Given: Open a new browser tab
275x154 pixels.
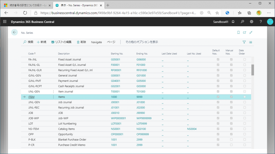Looking at the screenshot, I should (x=108, y=5).
